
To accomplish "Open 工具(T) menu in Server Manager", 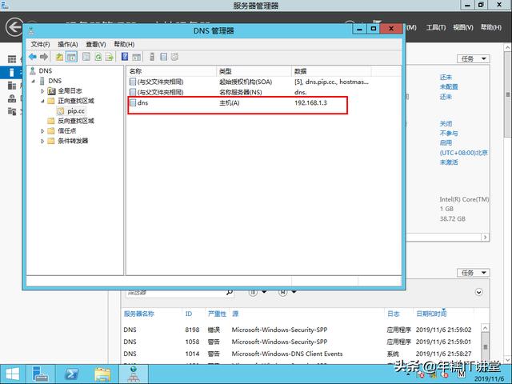I will pyautogui.click(x=436, y=27).
